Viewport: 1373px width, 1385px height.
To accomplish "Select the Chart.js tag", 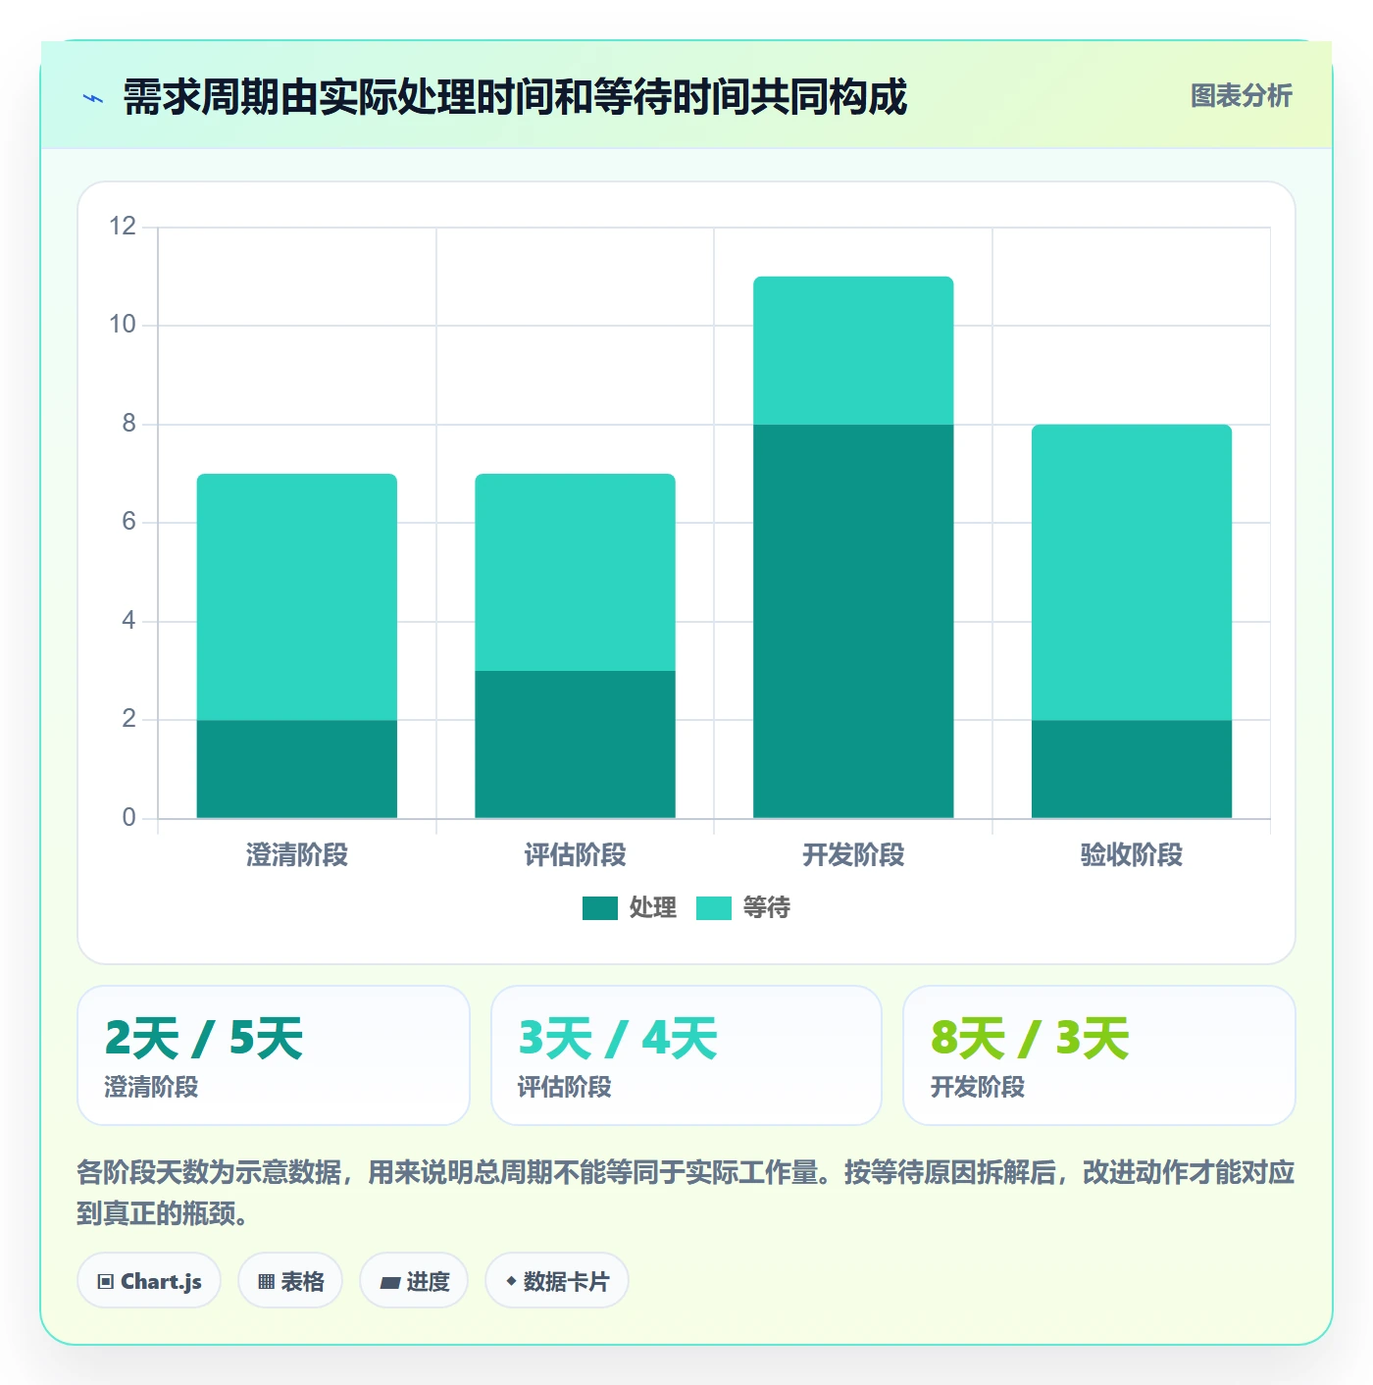I will tap(149, 1281).
